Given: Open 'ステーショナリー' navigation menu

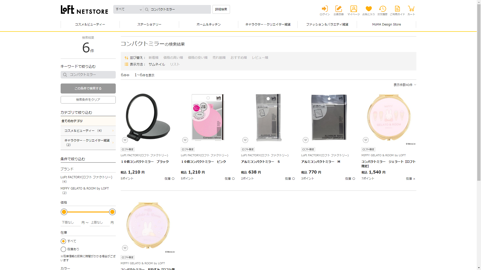Looking at the screenshot, I should click(149, 24).
